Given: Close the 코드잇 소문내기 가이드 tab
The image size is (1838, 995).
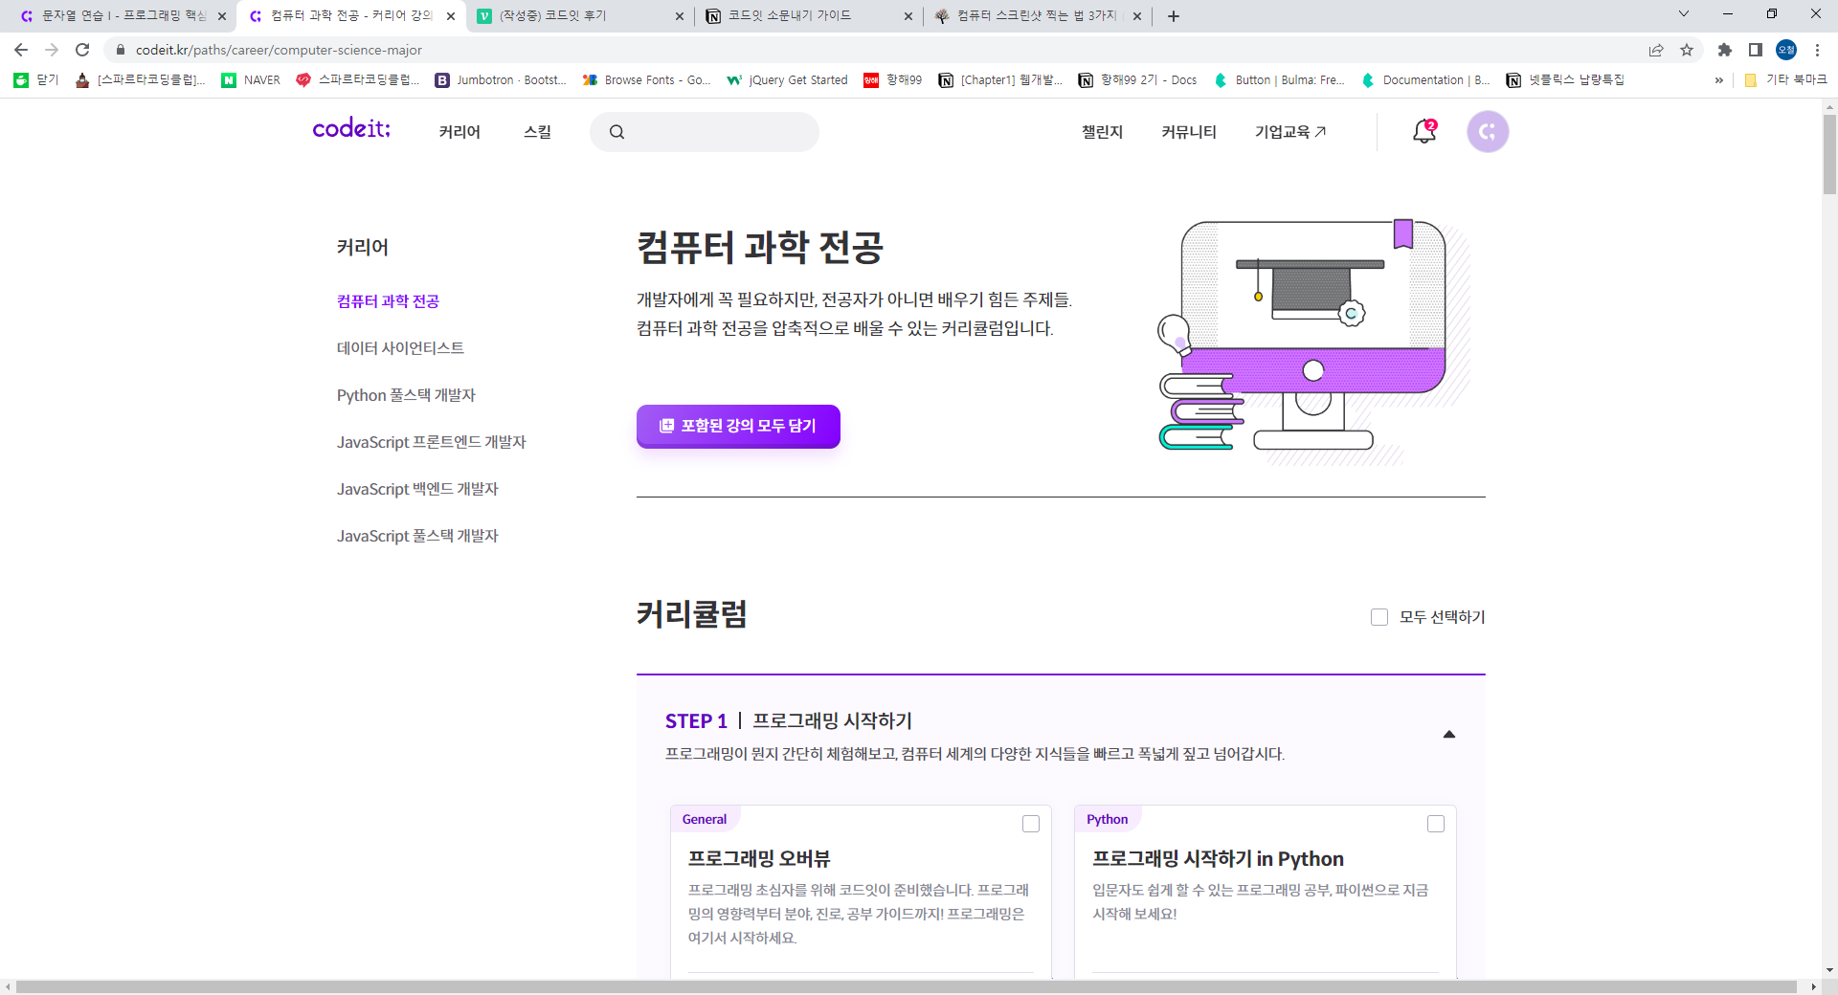Looking at the screenshot, I should point(908,16).
